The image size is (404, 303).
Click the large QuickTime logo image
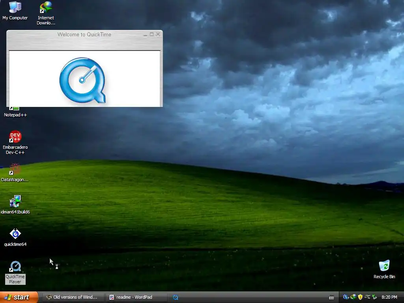coord(83,80)
